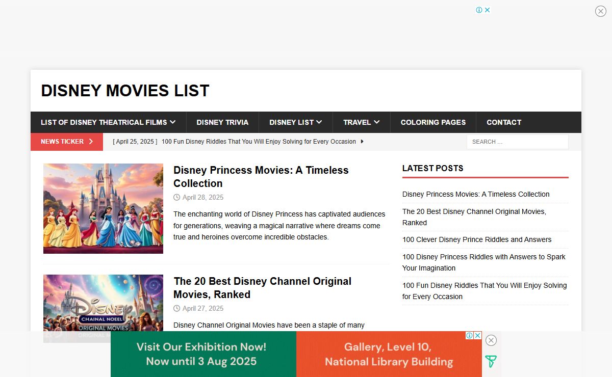Viewport: 612px width, 377px height.
Task: Dismiss the top ad with small X
Action: click(487, 10)
